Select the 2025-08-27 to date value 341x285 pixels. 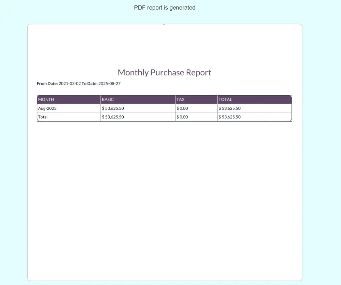[x=109, y=84]
